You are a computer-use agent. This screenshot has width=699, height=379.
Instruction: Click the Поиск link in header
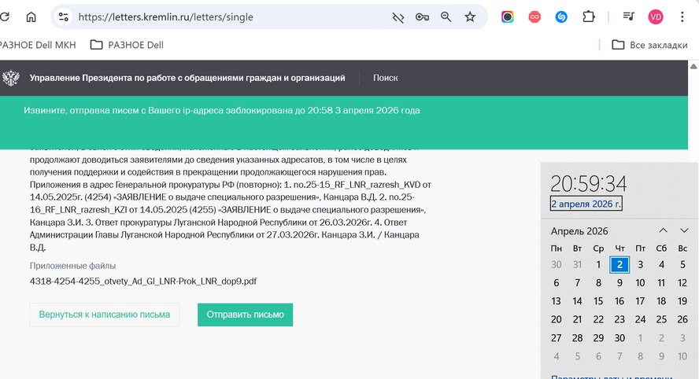[385, 78]
